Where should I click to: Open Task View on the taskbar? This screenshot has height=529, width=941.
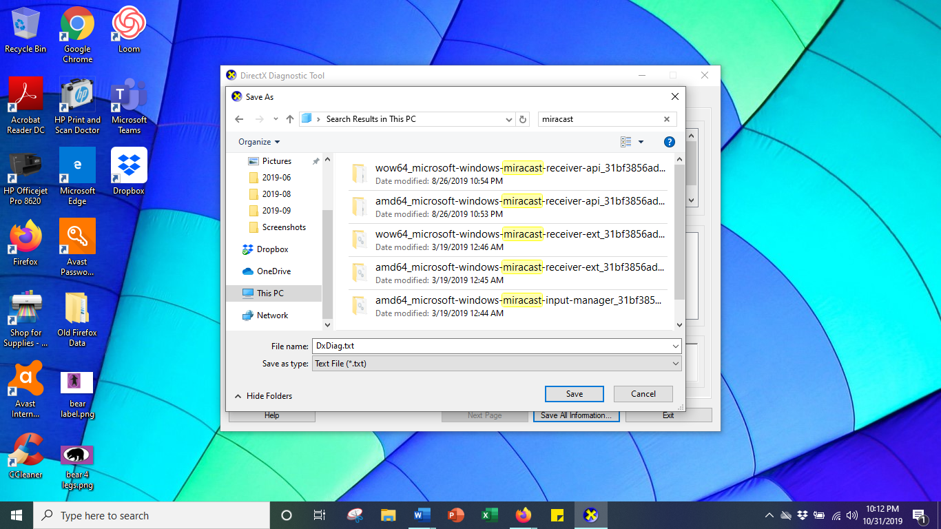tap(320, 515)
